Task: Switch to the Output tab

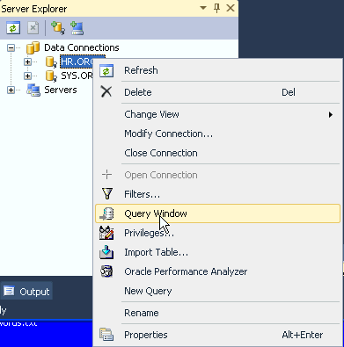Action: [x=26, y=292]
